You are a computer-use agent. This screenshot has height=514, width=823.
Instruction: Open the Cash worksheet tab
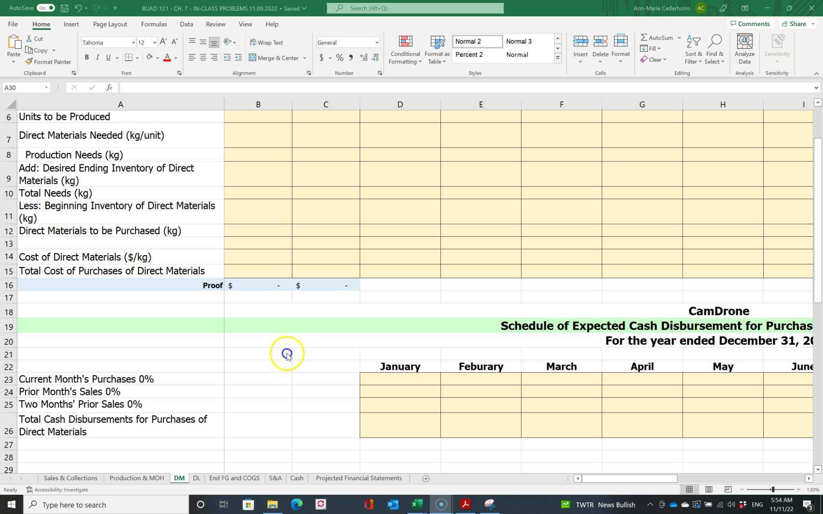296,478
